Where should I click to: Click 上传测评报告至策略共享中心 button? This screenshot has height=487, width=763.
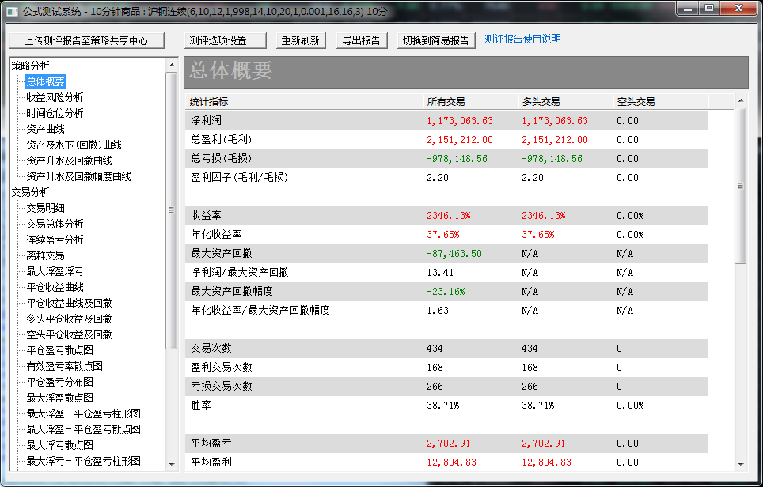point(85,40)
